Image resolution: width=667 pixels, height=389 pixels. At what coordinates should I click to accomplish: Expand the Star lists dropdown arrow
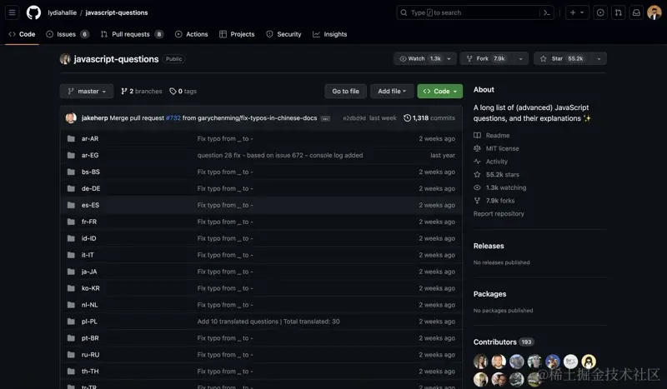599,58
